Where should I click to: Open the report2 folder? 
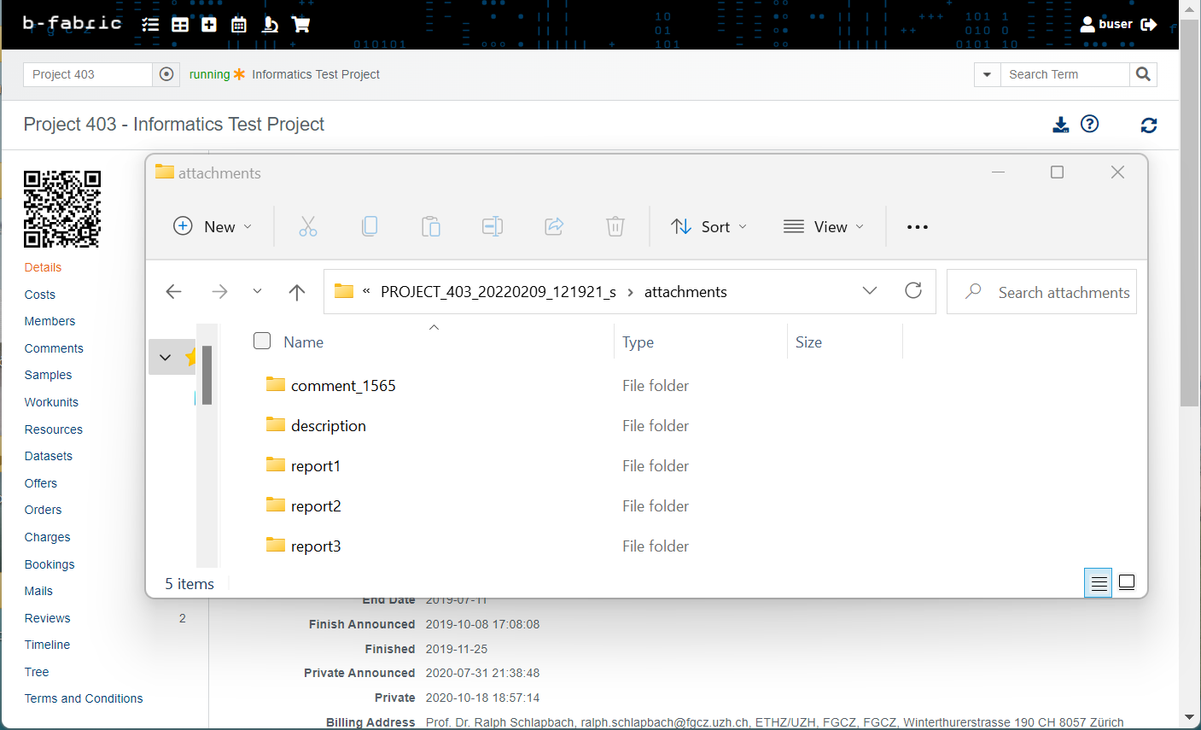[316, 506]
